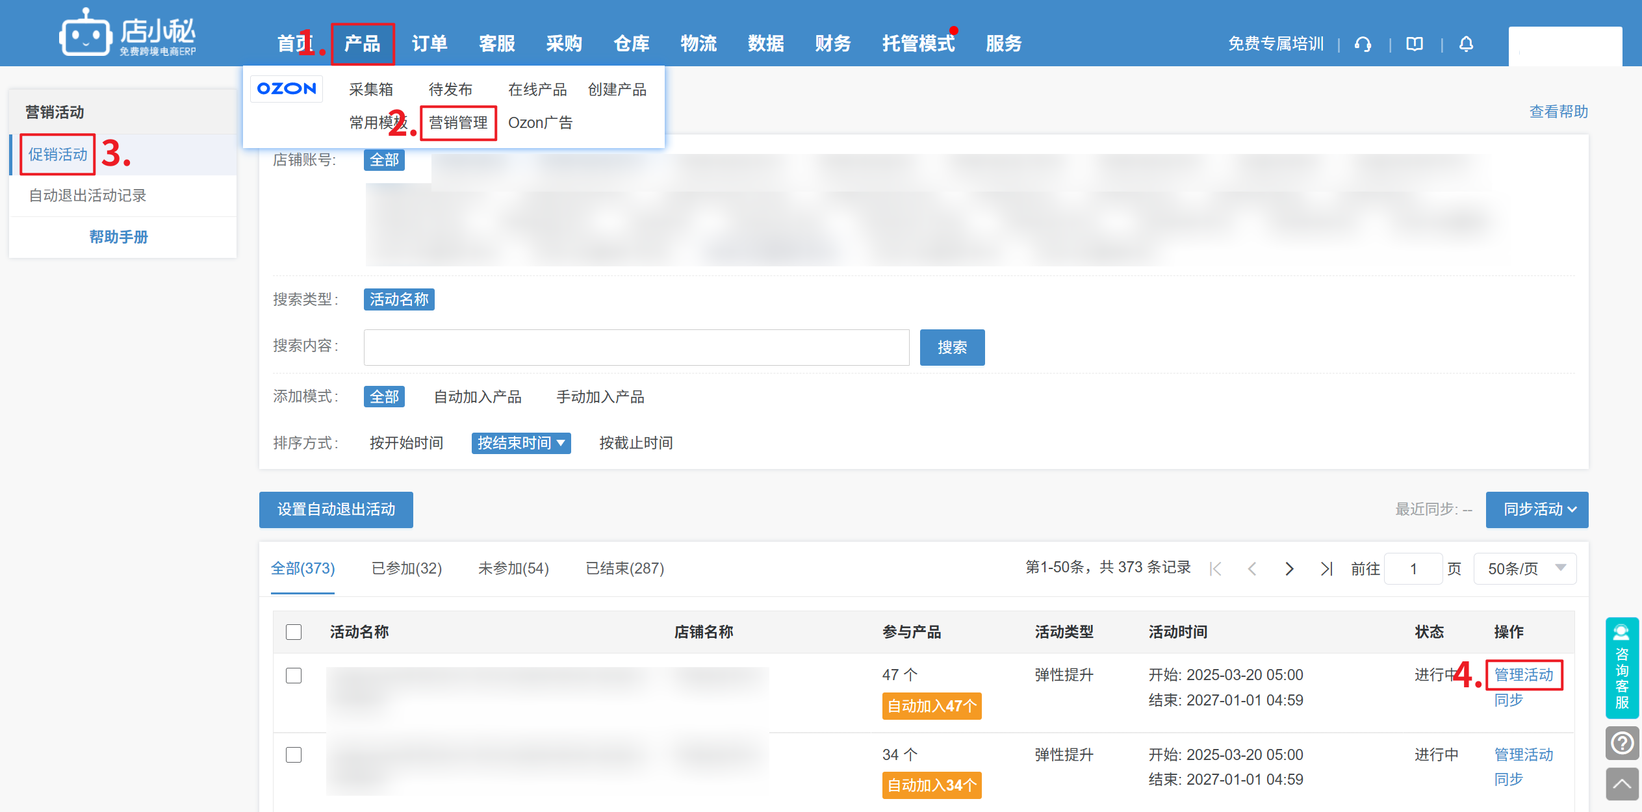The height and width of the screenshot is (812, 1642).
Task: Open the 咨询客服 floating chat widget
Action: point(1622,668)
